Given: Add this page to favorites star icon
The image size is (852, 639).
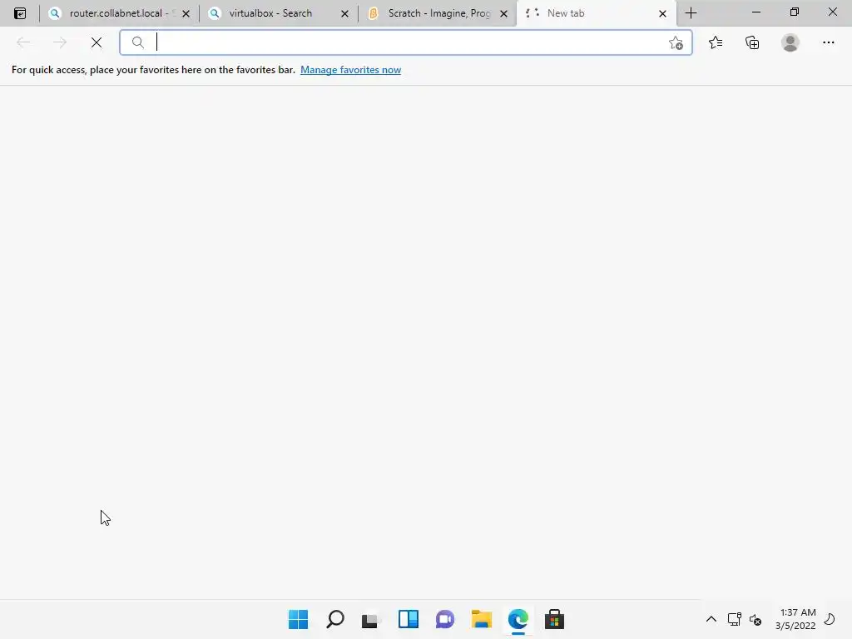Looking at the screenshot, I should [x=676, y=43].
